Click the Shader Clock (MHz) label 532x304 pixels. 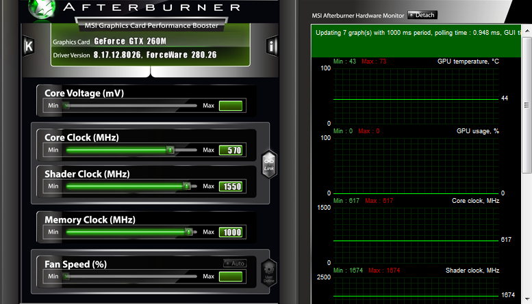pyautogui.click(x=87, y=174)
